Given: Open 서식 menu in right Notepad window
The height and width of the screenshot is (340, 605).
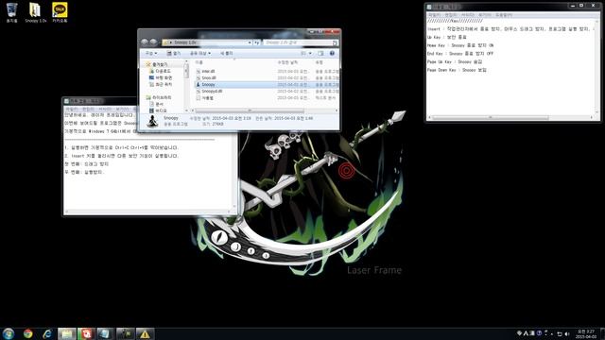Looking at the screenshot, I should (x=468, y=15).
